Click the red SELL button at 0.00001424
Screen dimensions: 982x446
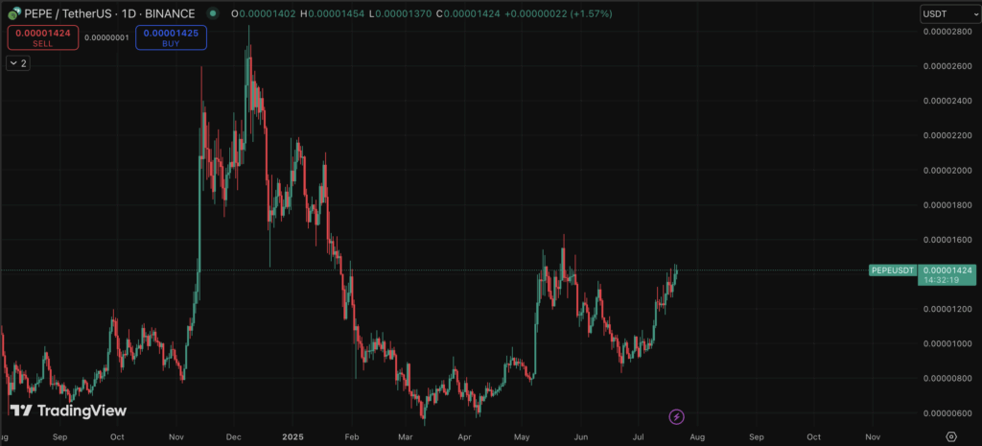[x=43, y=37]
